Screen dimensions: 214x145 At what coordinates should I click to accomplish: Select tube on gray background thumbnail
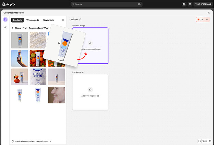(20, 40)
